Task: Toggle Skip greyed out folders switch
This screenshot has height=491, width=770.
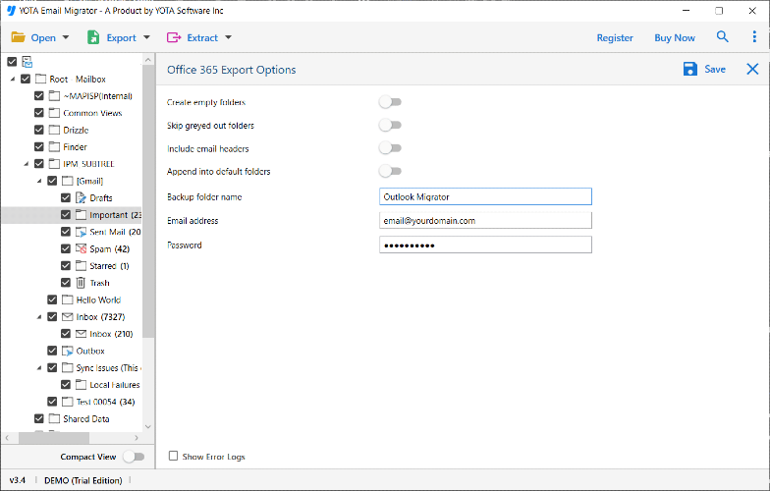Action: 391,126
